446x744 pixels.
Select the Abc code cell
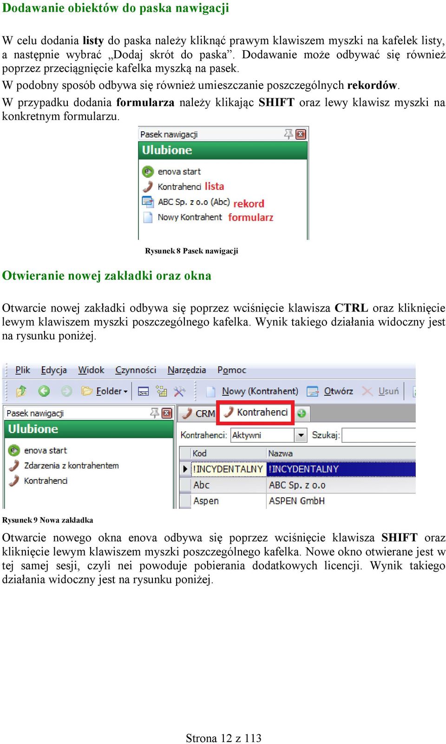click(229, 485)
